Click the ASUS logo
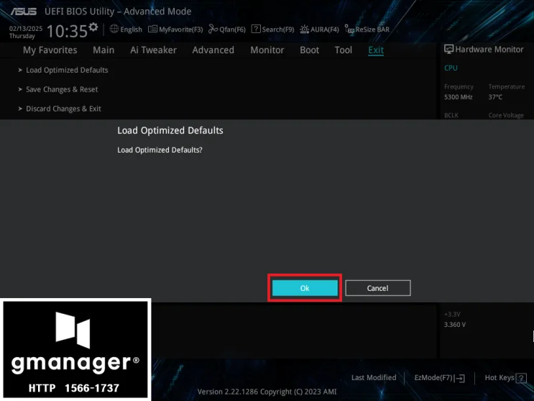Screen dimensions: 534x401 [24, 12]
